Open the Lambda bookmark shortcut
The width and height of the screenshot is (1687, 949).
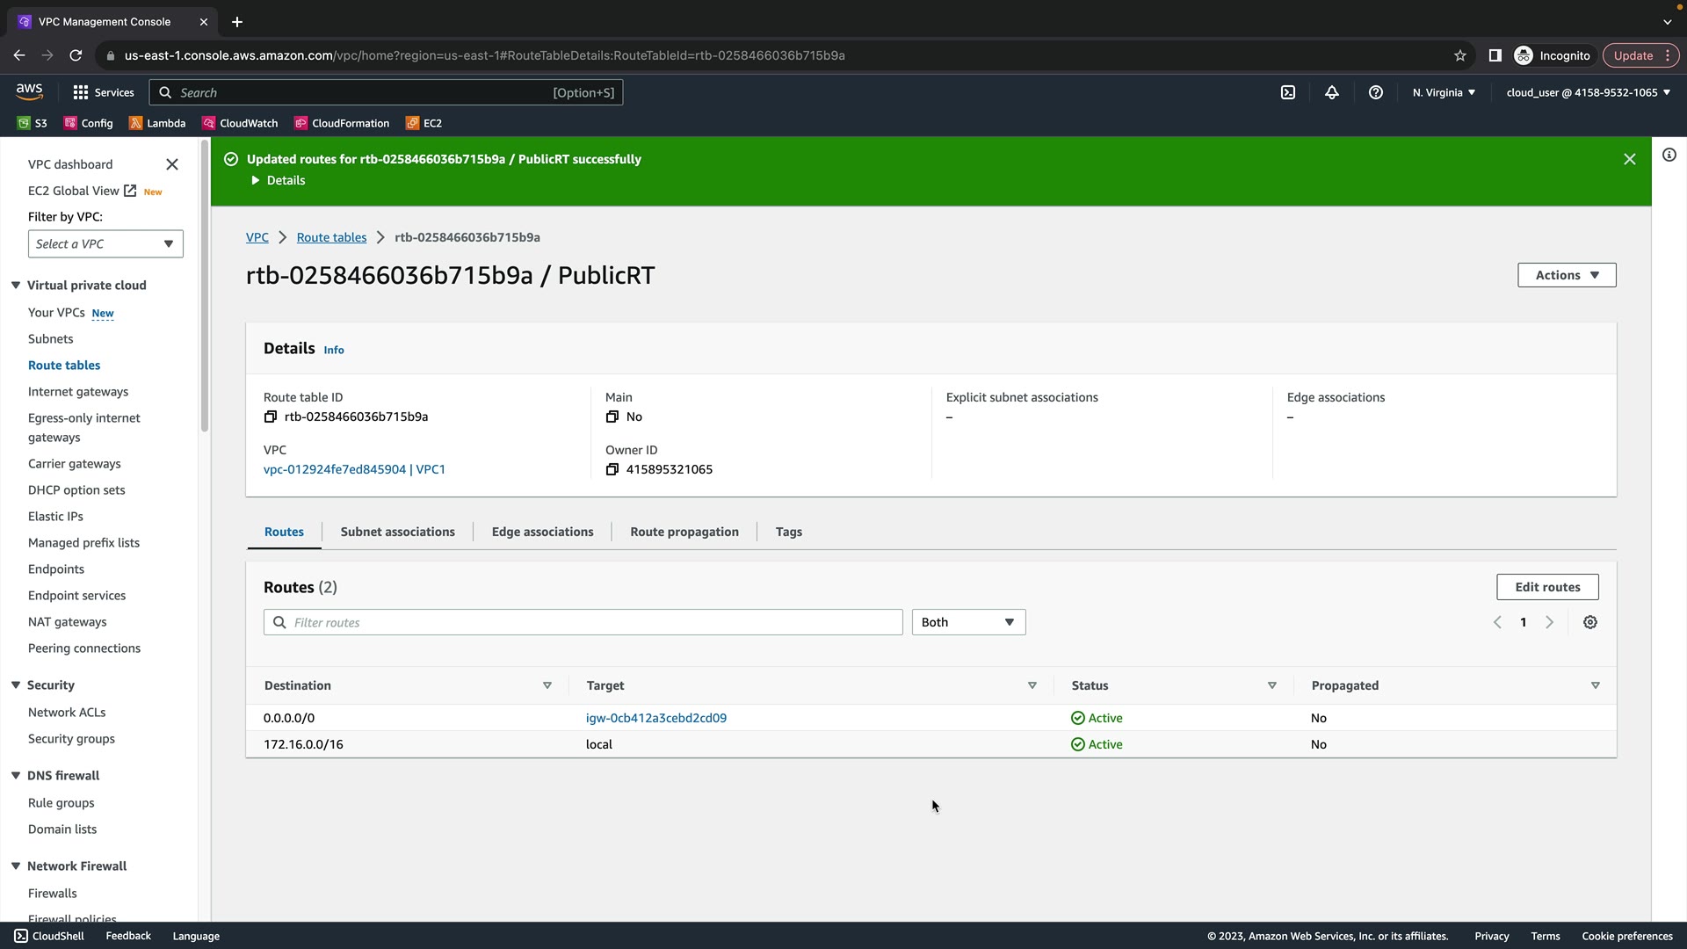157,123
